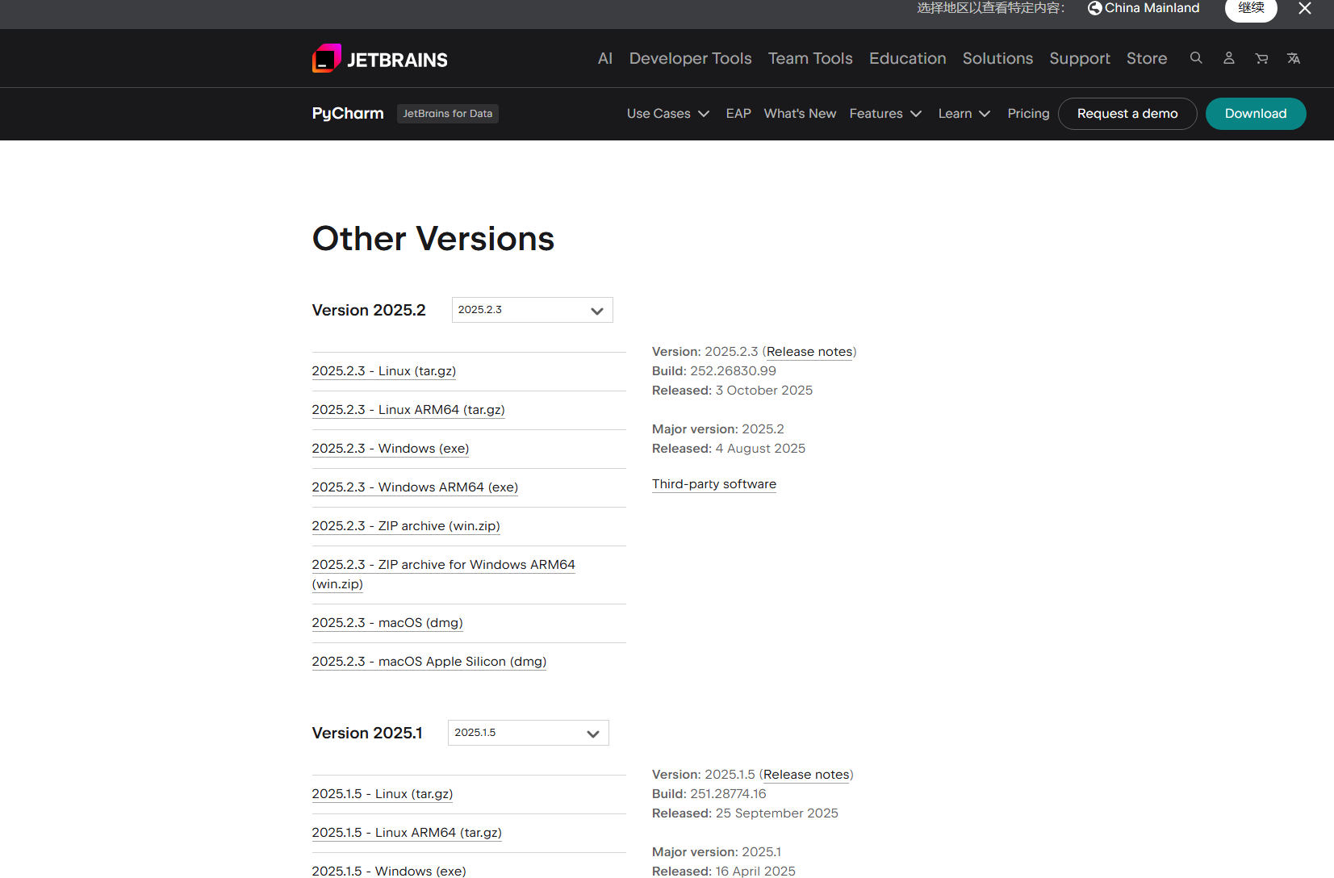Download 2025.2.3 Linux ARM64 tar.gz
Screen dimensions: 1334x878
408,410
